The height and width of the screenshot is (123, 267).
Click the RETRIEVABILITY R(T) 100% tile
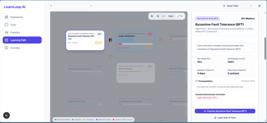click(x=240, y=61)
